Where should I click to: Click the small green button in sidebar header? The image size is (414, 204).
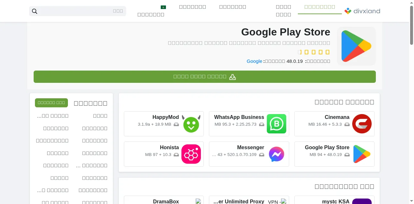coord(51,103)
